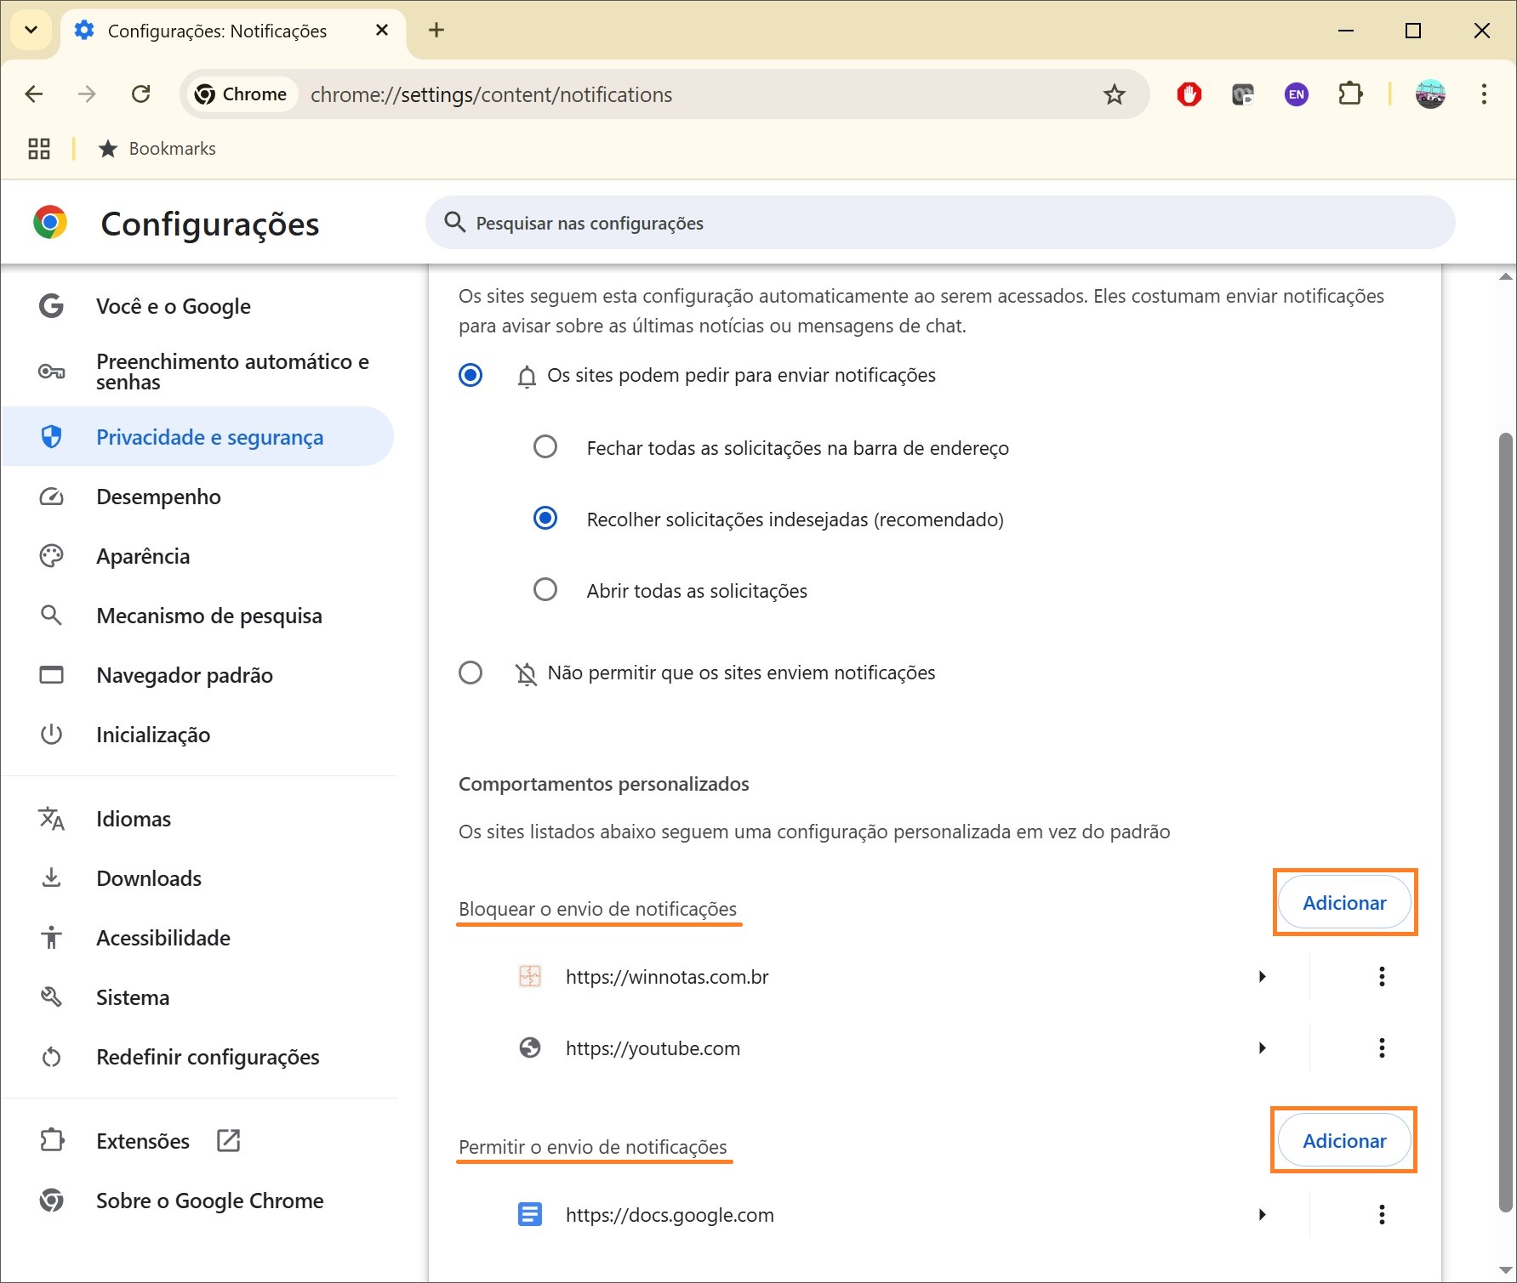Open Acessibilidade settings
The image size is (1517, 1283).
pos(197,938)
